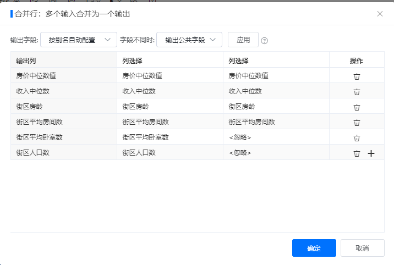Edit the 街区人口数 output column name
This screenshot has height=265, width=394.
pyautogui.click(x=64, y=152)
